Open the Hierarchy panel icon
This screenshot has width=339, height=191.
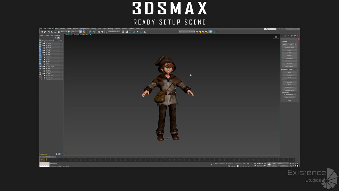288,36
